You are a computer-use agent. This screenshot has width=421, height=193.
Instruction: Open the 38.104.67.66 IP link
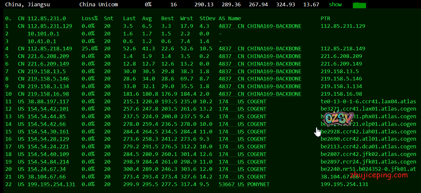pos(46,177)
